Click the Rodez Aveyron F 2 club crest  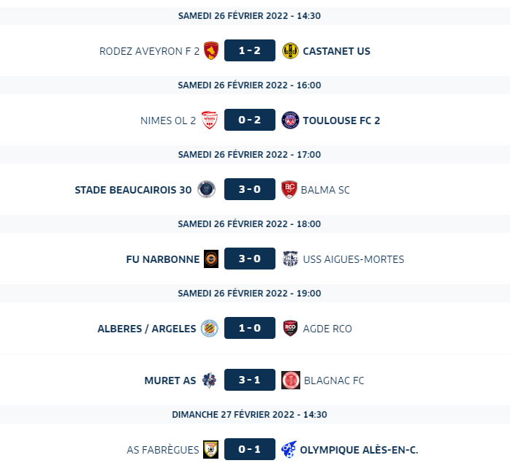(x=210, y=50)
